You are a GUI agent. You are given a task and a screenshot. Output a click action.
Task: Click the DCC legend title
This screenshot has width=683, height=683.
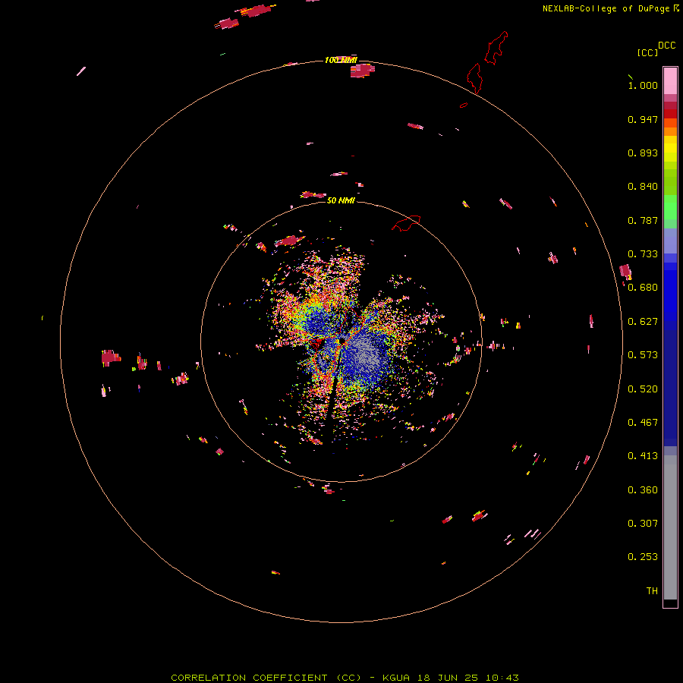pyautogui.click(x=666, y=46)
